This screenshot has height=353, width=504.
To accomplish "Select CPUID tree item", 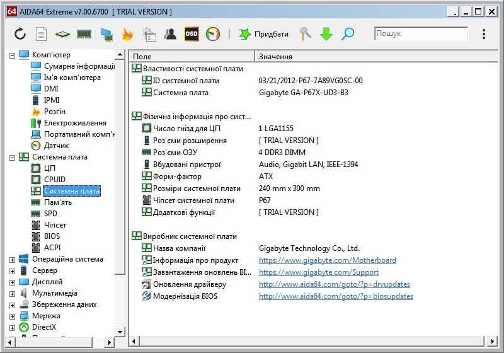I will 55,180.
